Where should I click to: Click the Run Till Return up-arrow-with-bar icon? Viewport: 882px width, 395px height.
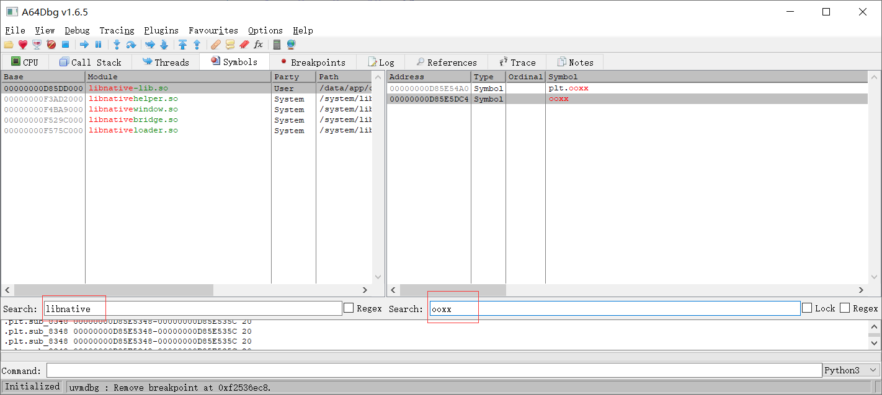[x=182, y=45]
